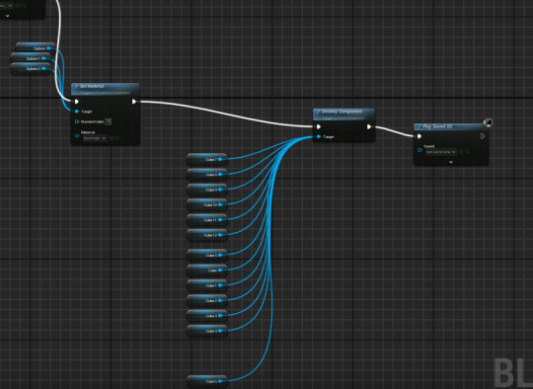Click the output pin of the Cube 7 node
This screenshot has width=533, height=389.
click(220, 159)
